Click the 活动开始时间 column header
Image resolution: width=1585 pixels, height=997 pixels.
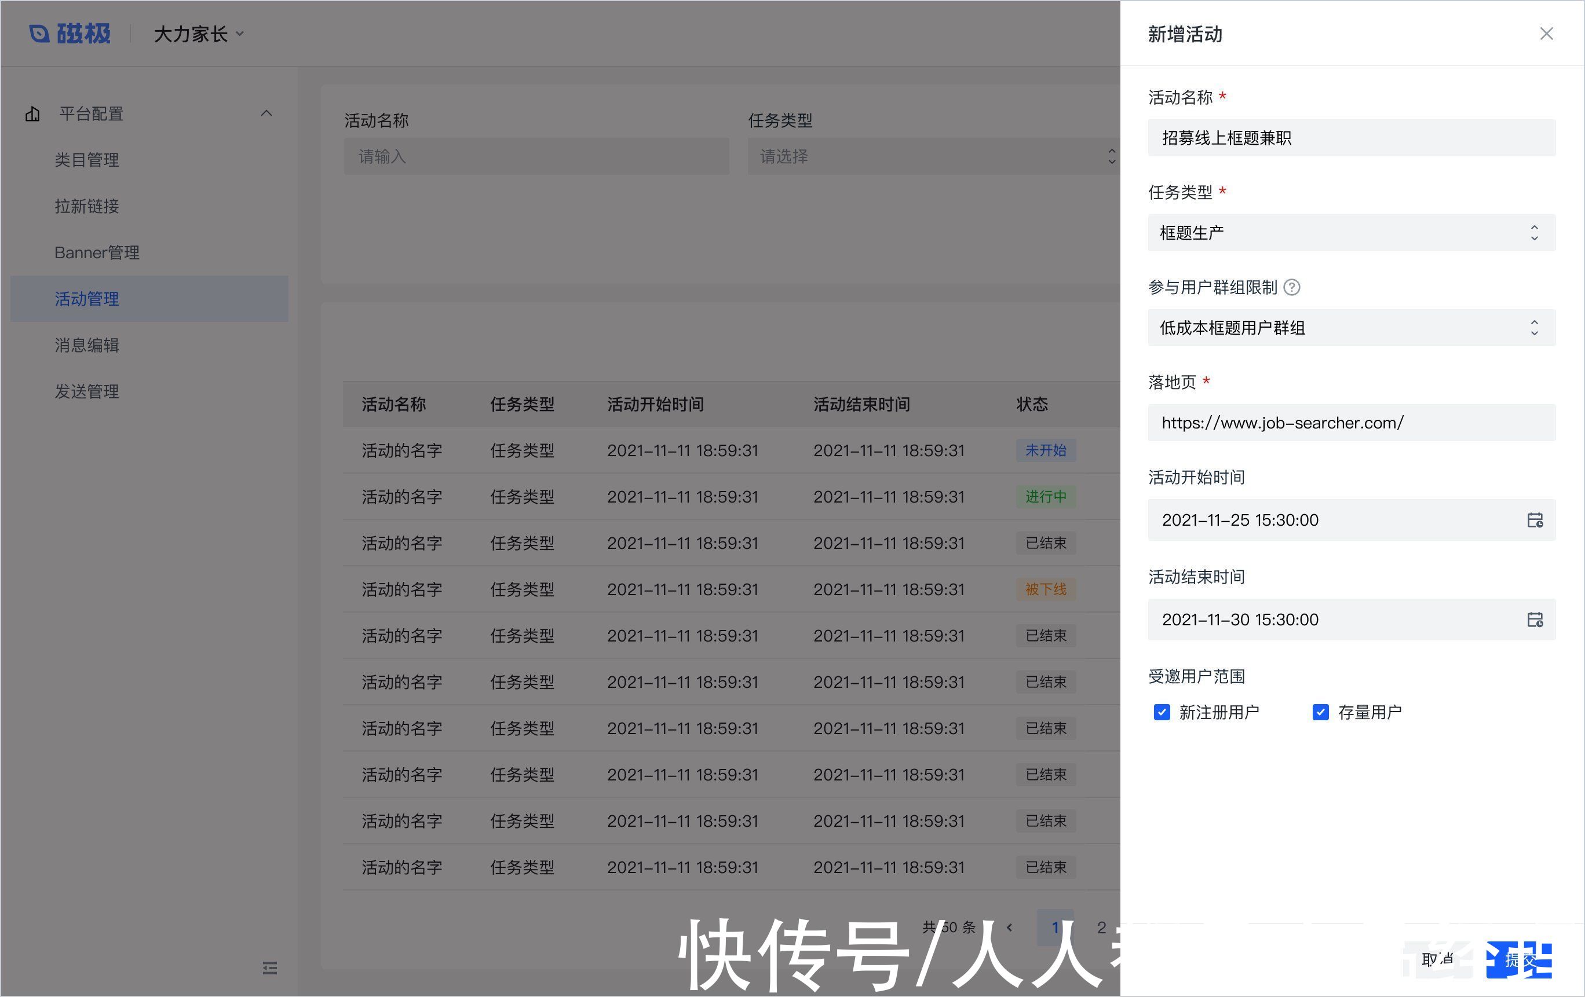click(656, 405)
